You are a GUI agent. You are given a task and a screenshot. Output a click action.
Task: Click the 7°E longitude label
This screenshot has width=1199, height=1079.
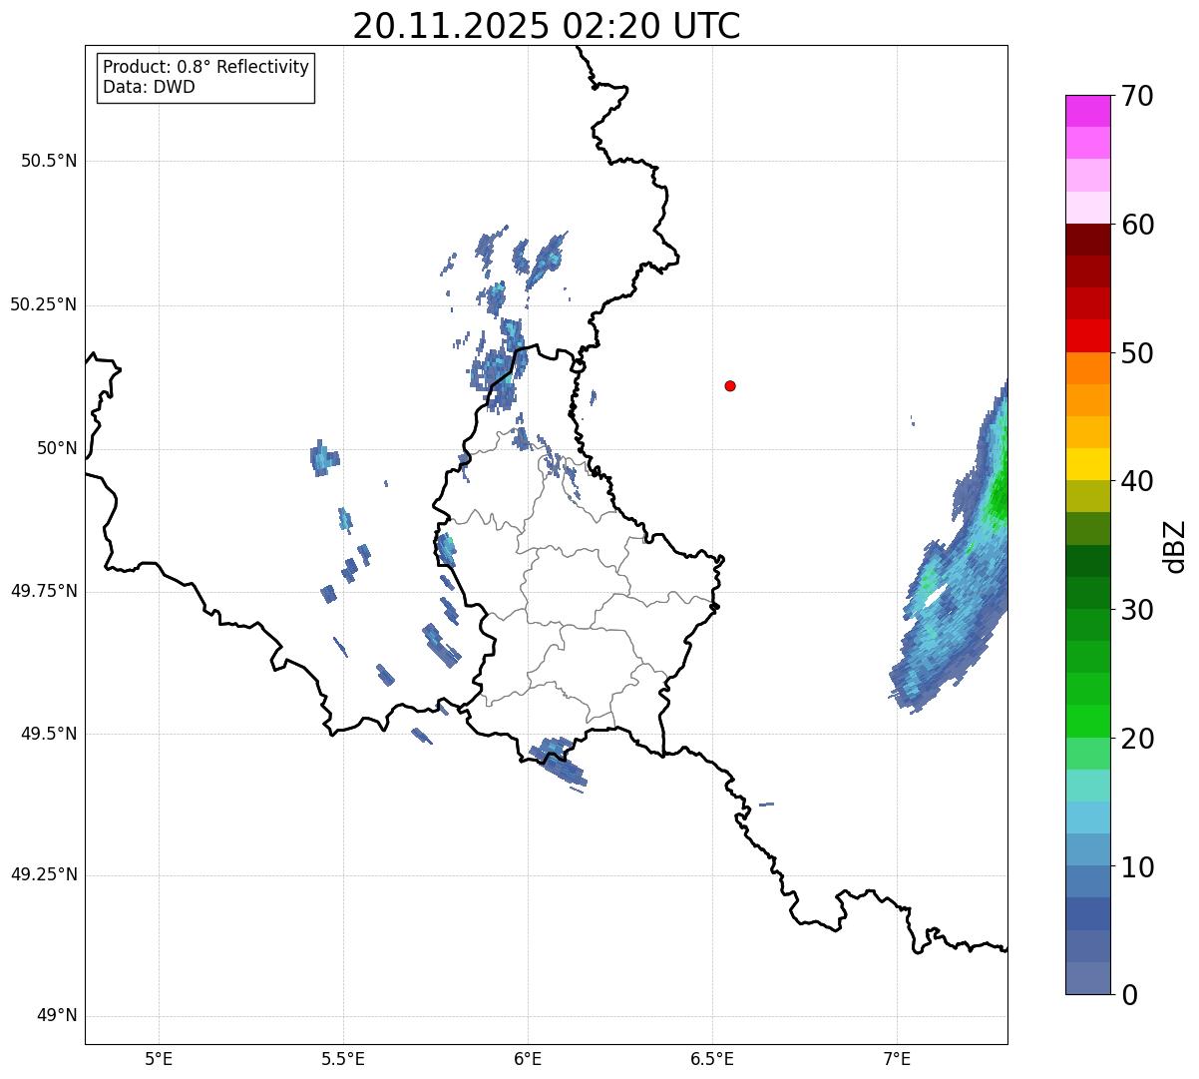coord(897,1058)
